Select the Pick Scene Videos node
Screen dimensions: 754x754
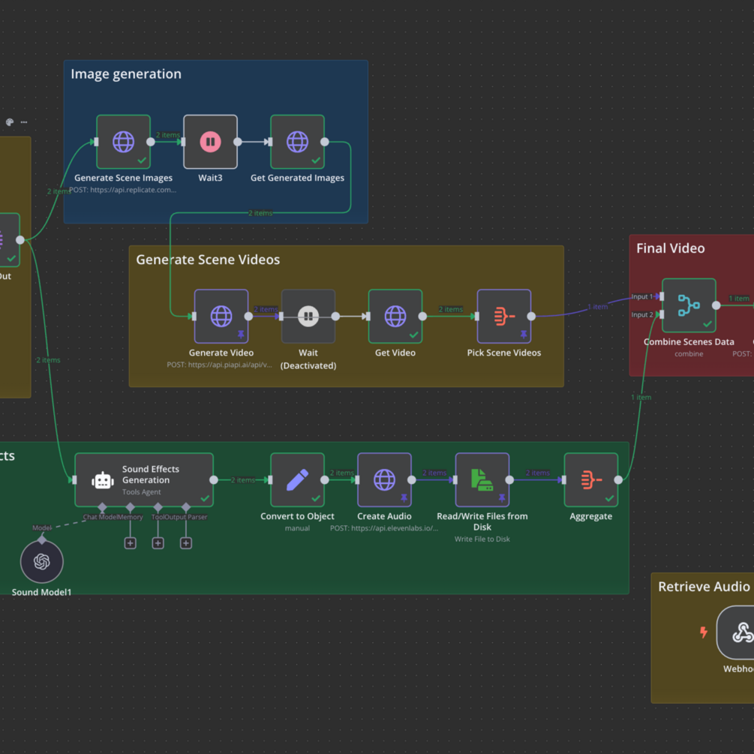[504, 316]
